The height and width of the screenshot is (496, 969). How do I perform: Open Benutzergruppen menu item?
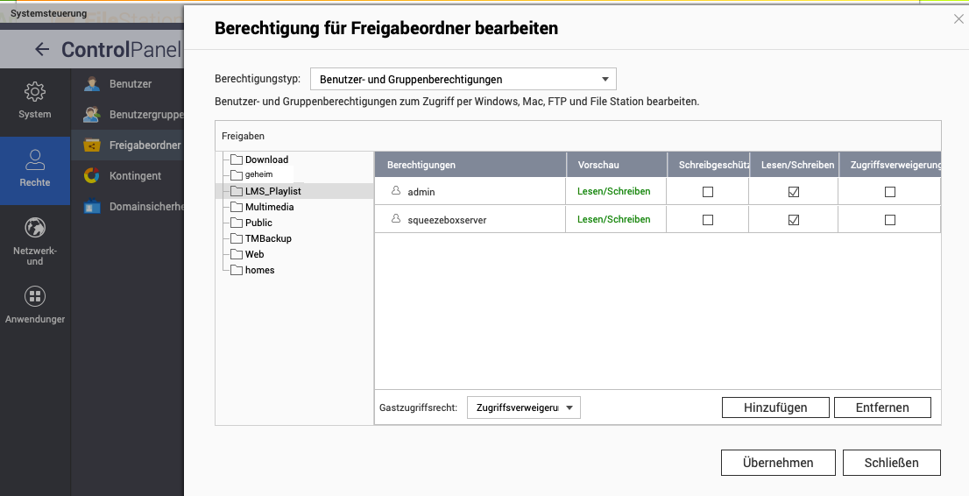(x=145, y=115)
